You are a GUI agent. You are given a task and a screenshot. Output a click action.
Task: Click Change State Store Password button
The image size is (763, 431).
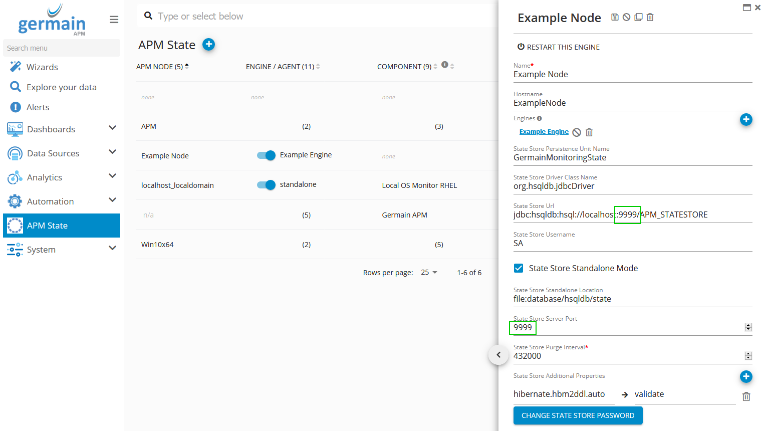click(x=578, y=415)
